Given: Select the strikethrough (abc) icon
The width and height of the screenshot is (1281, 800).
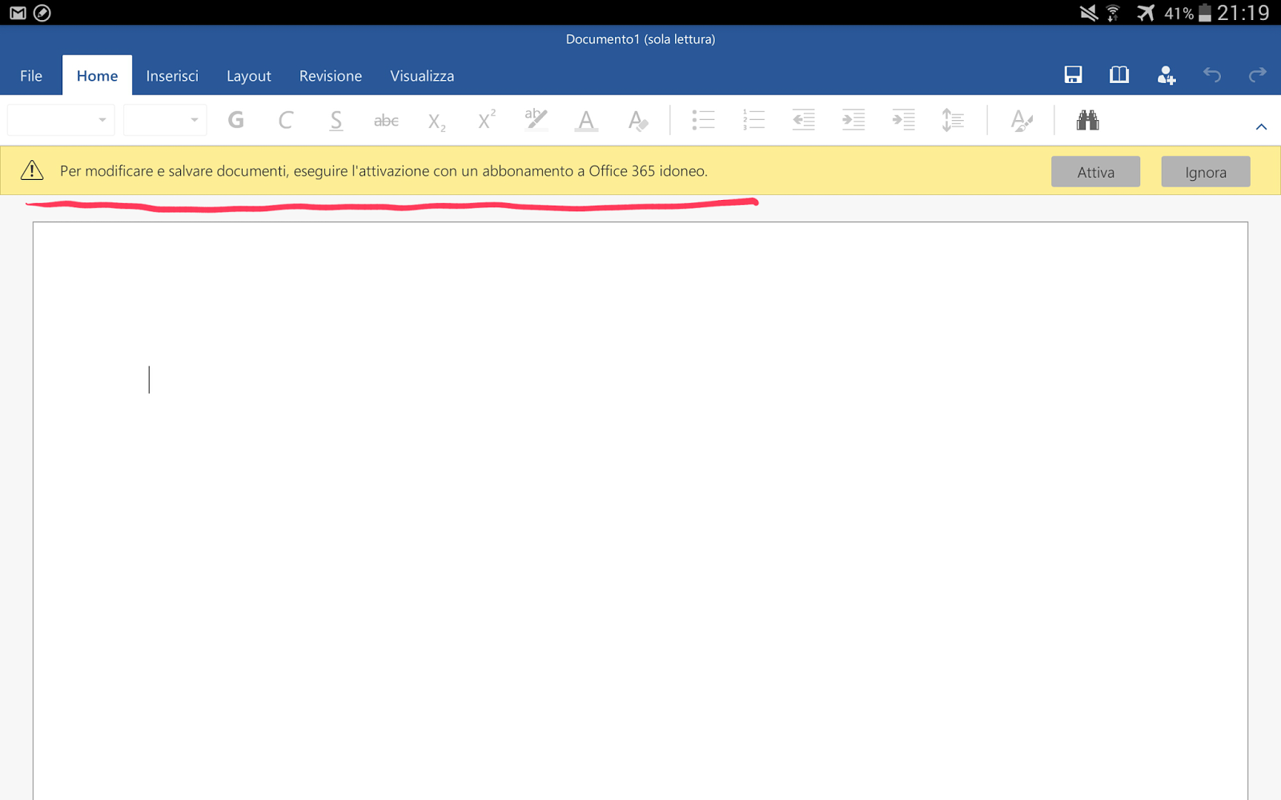Looking at the screenshot, I should tap(386, 120).
